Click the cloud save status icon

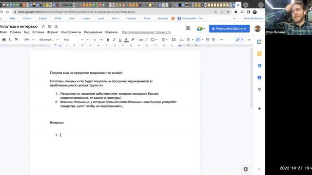[x=56, y=26]
